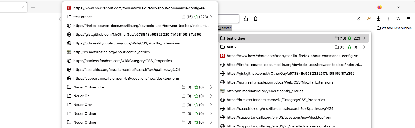Image resolution: width=415 pixels, height=128 pixels.
Task: Open the orange wrench tools icon
Action: coord(368,19)
